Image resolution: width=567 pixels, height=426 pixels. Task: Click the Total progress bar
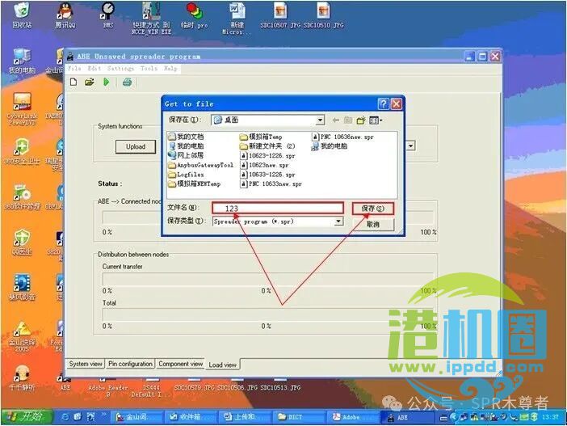(267, 314)
